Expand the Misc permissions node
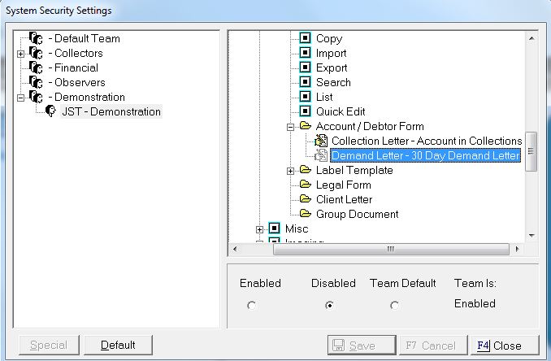The width and height of the screenshot is (551, 361). [260, 228]
